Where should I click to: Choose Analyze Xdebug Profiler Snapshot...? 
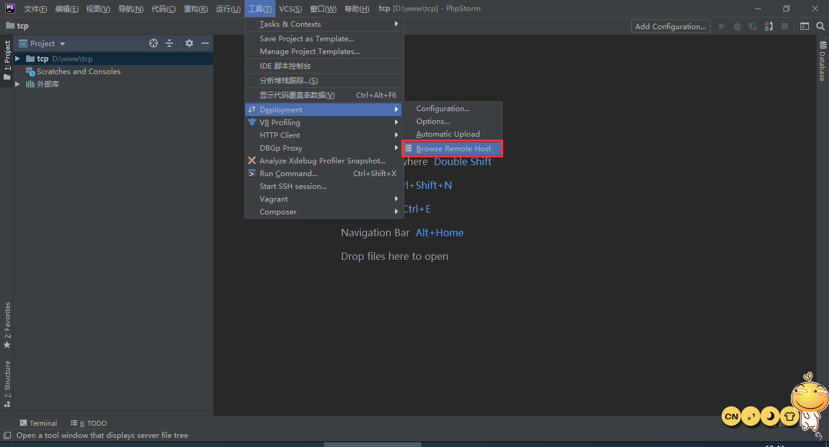(x=324, y=161)
